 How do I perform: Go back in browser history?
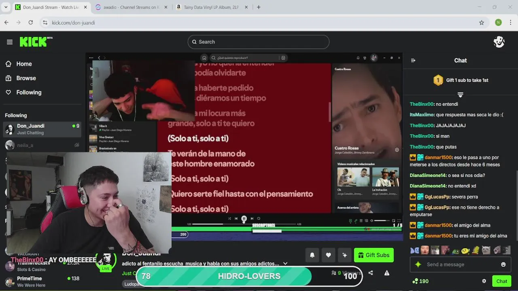coord(6,23)
